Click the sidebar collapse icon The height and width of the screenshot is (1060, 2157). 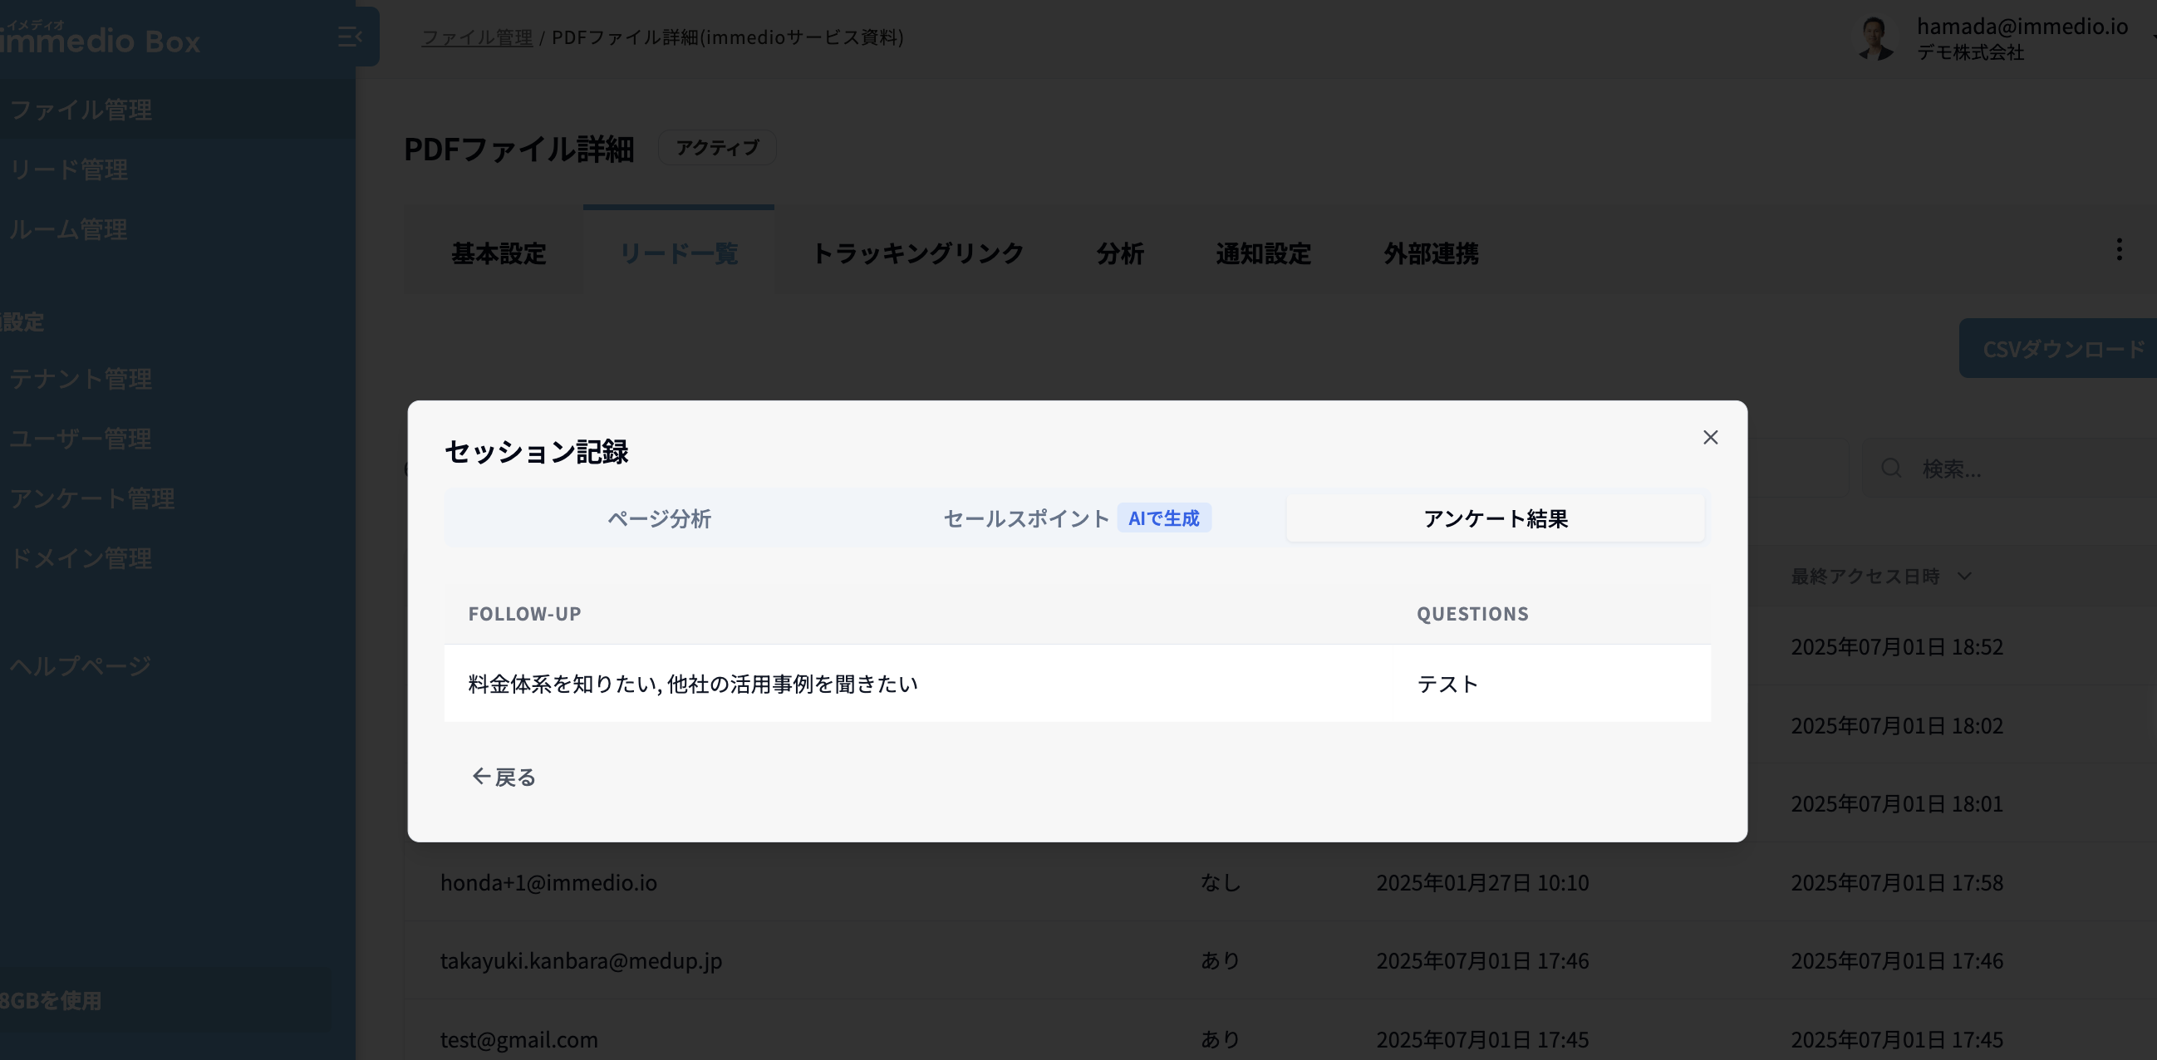coord(349,37)
